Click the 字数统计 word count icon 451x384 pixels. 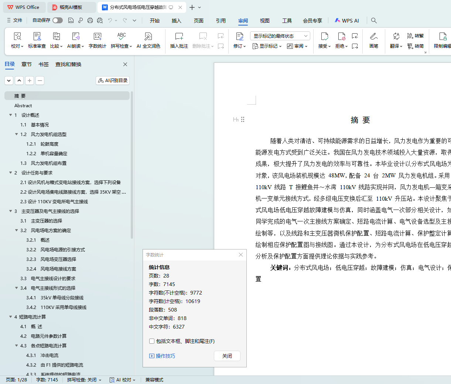tap(97, 37)
